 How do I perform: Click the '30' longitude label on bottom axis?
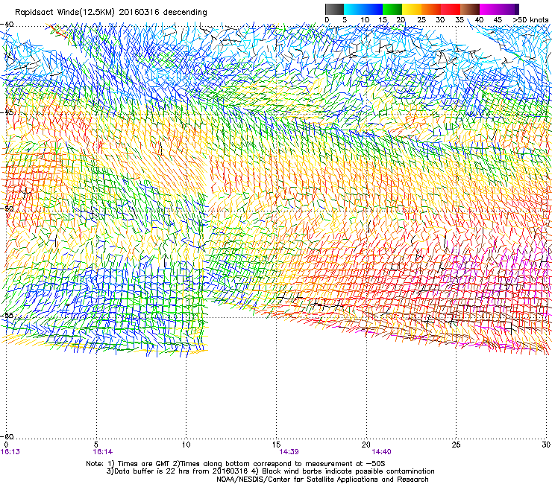point(546,445)
